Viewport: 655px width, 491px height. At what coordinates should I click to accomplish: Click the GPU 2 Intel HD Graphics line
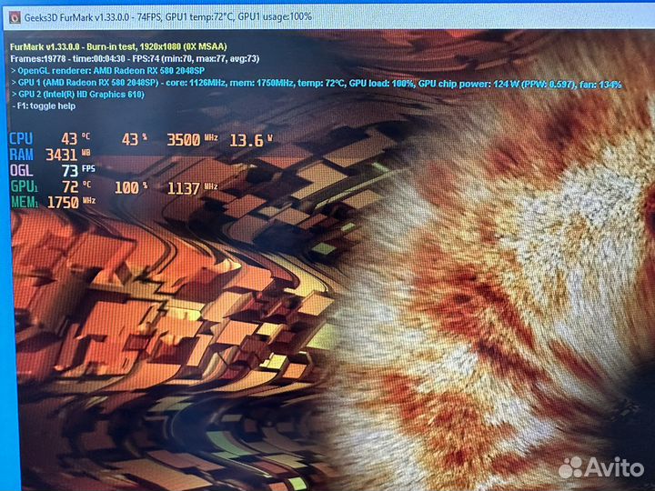pos(82,95)
